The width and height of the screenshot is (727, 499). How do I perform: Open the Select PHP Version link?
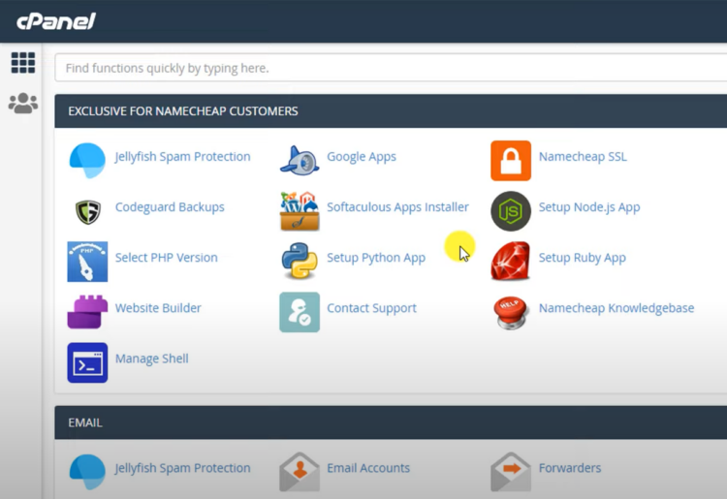point(166,258)
